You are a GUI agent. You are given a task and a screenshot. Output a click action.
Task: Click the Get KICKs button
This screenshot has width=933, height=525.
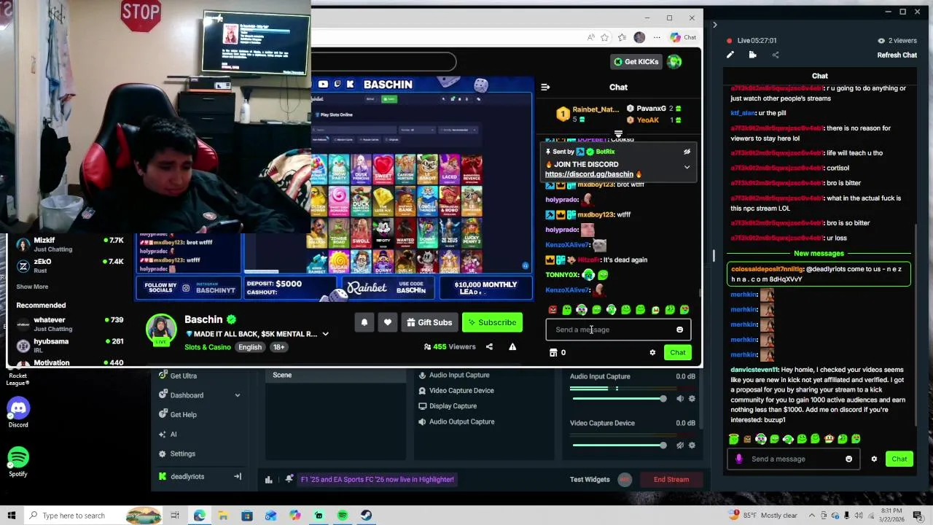pos(636,62)
